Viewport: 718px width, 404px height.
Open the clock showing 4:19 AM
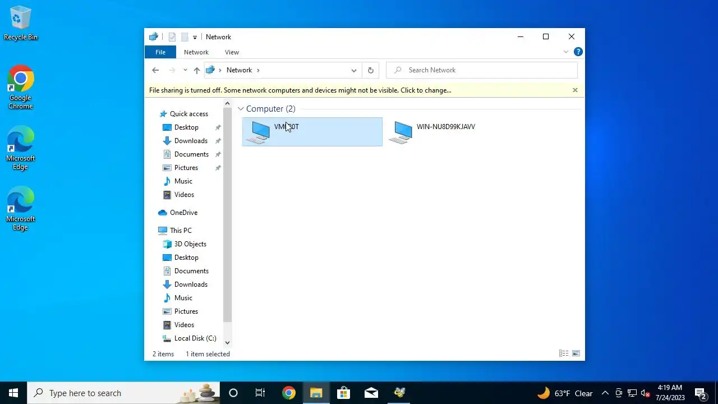pos(670,393)
